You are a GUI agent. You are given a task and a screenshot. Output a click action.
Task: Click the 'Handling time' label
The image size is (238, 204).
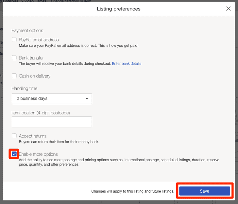coord(25,88)
